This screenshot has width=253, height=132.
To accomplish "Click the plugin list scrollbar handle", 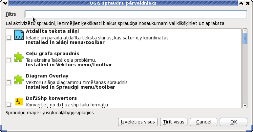I will tap(245, 38).
